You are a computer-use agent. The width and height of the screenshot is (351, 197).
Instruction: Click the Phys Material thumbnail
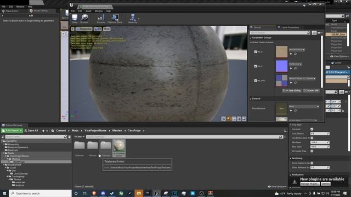[x=281, y=108]
